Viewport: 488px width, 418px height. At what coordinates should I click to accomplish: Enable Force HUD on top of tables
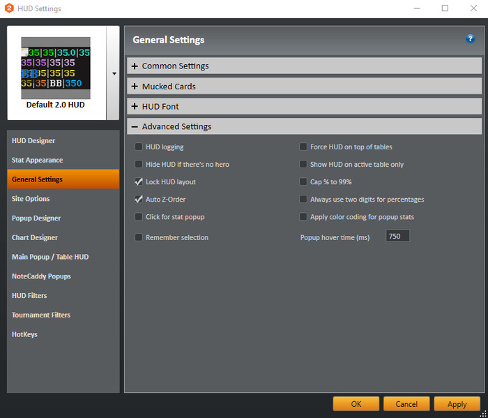click(x=303, y=147)
